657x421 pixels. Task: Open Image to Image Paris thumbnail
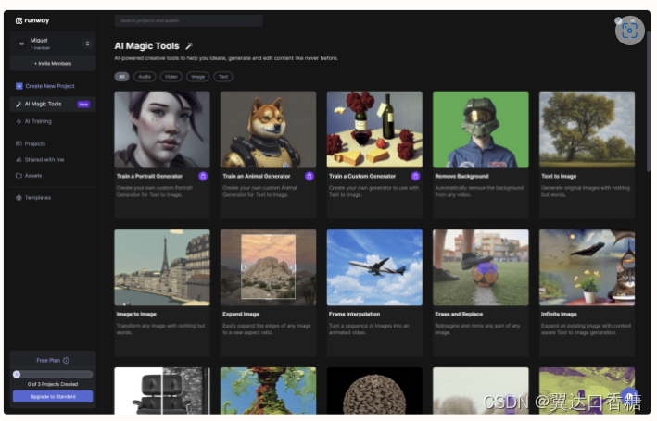tap(162, 267)
